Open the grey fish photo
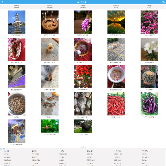 click(x=83, y=104)
